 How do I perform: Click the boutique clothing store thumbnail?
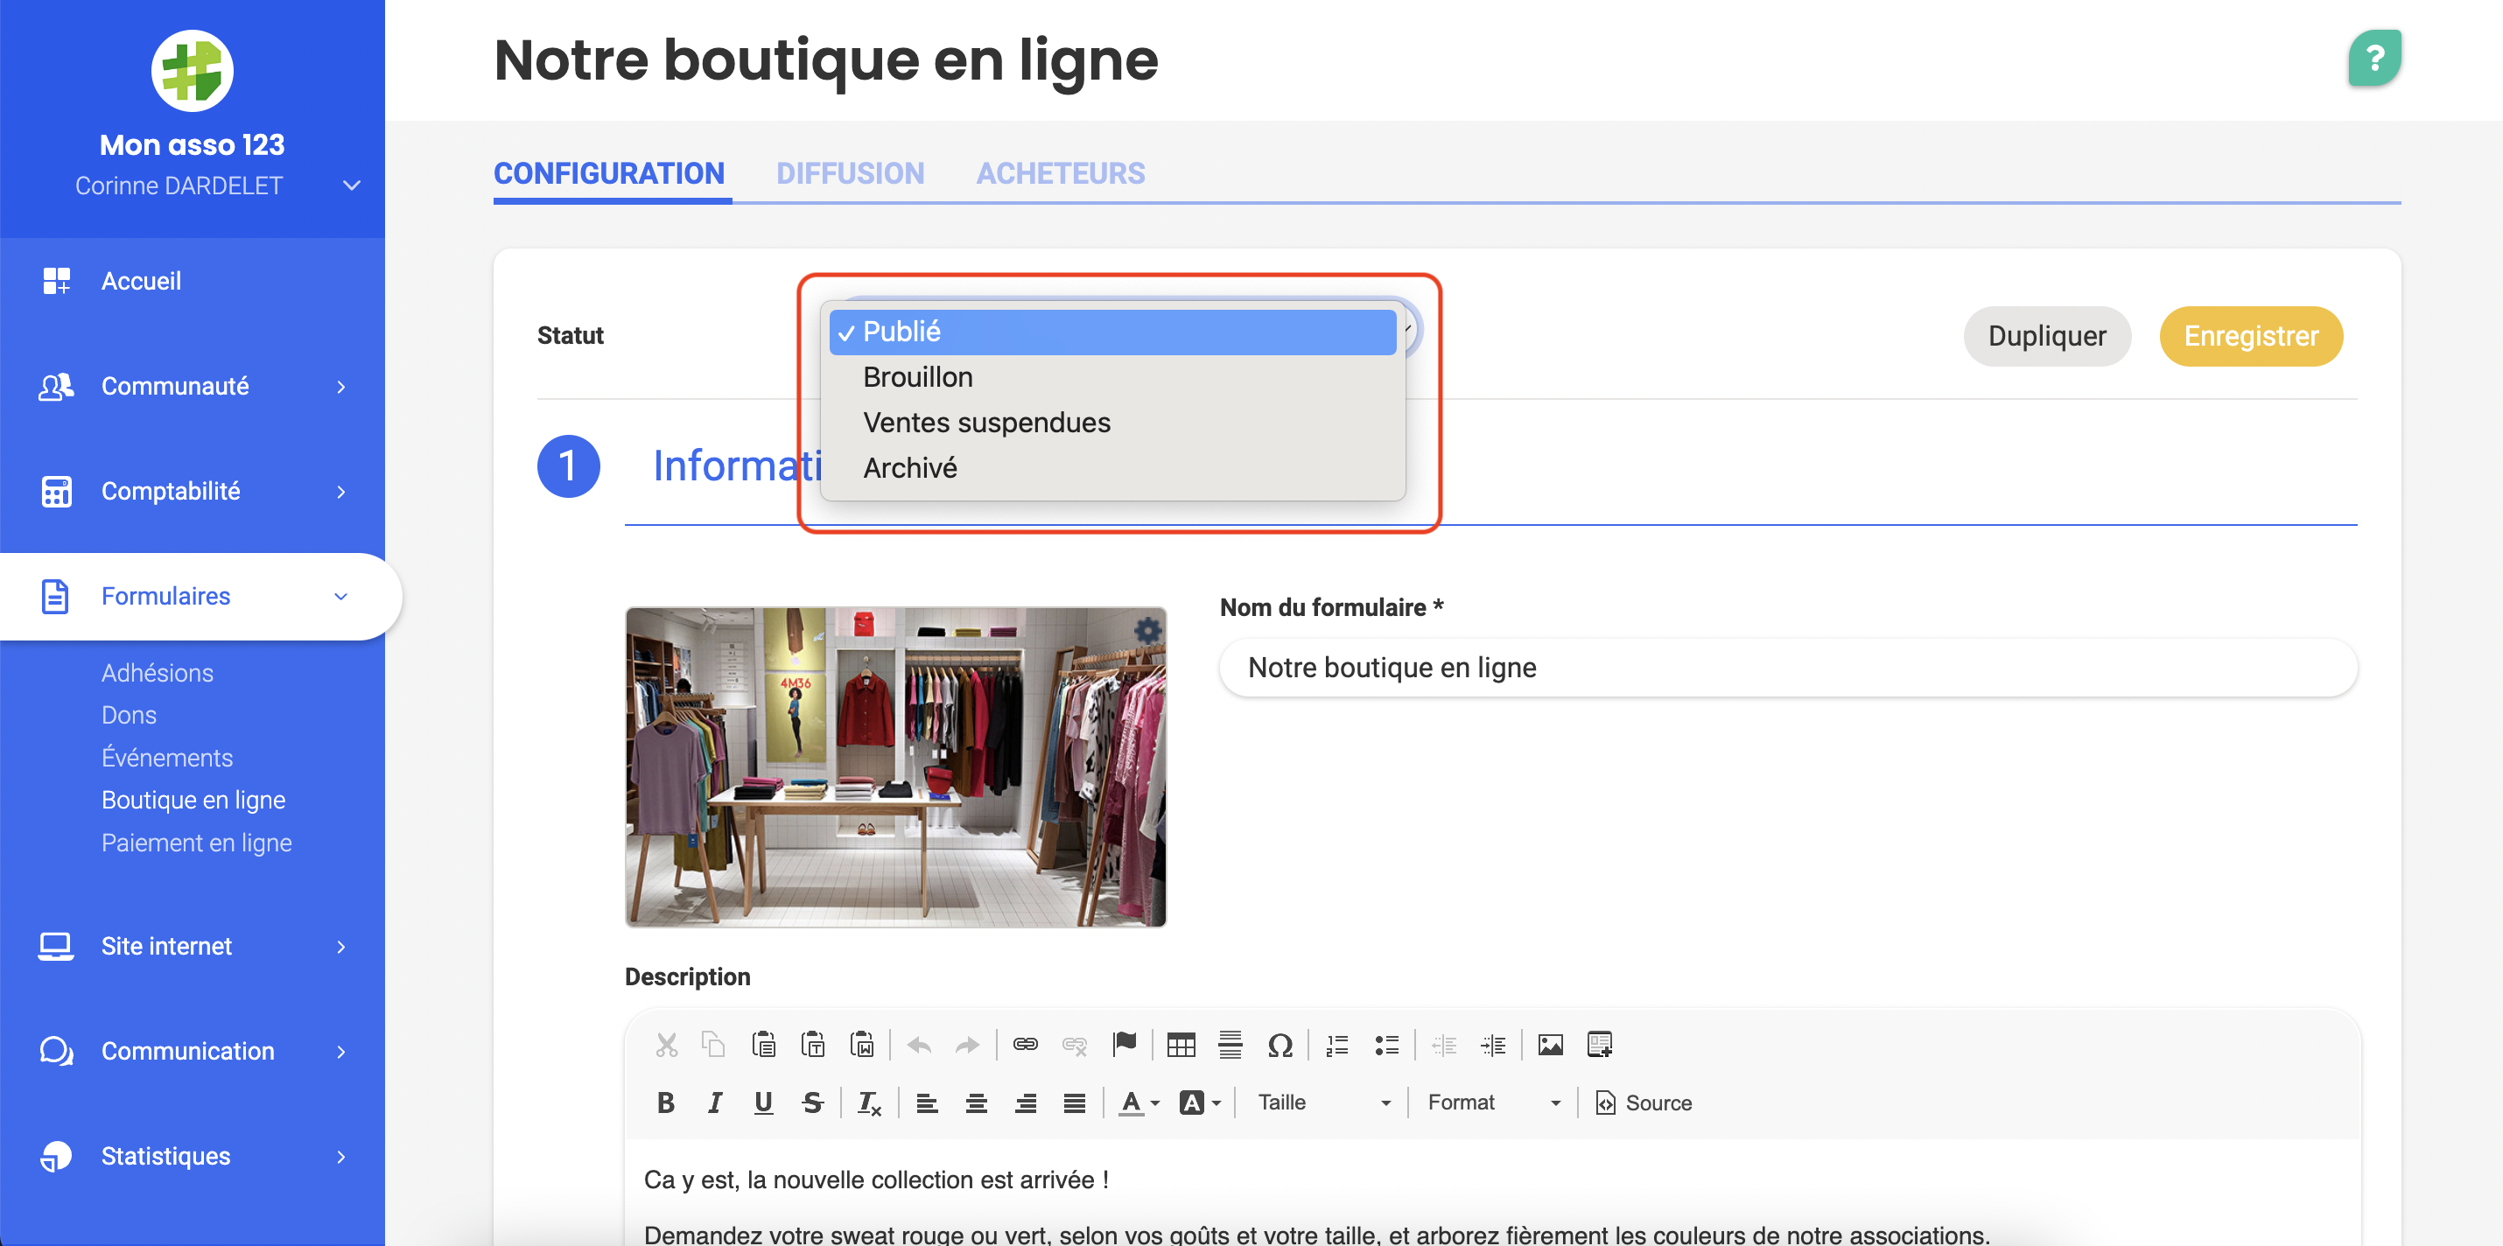coord(895,767)
